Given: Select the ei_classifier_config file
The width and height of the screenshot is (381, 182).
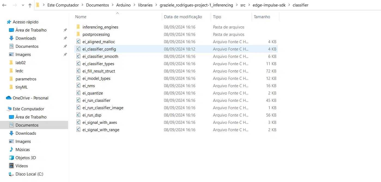Looking at the screenshot, I should [x=99, y=49].
